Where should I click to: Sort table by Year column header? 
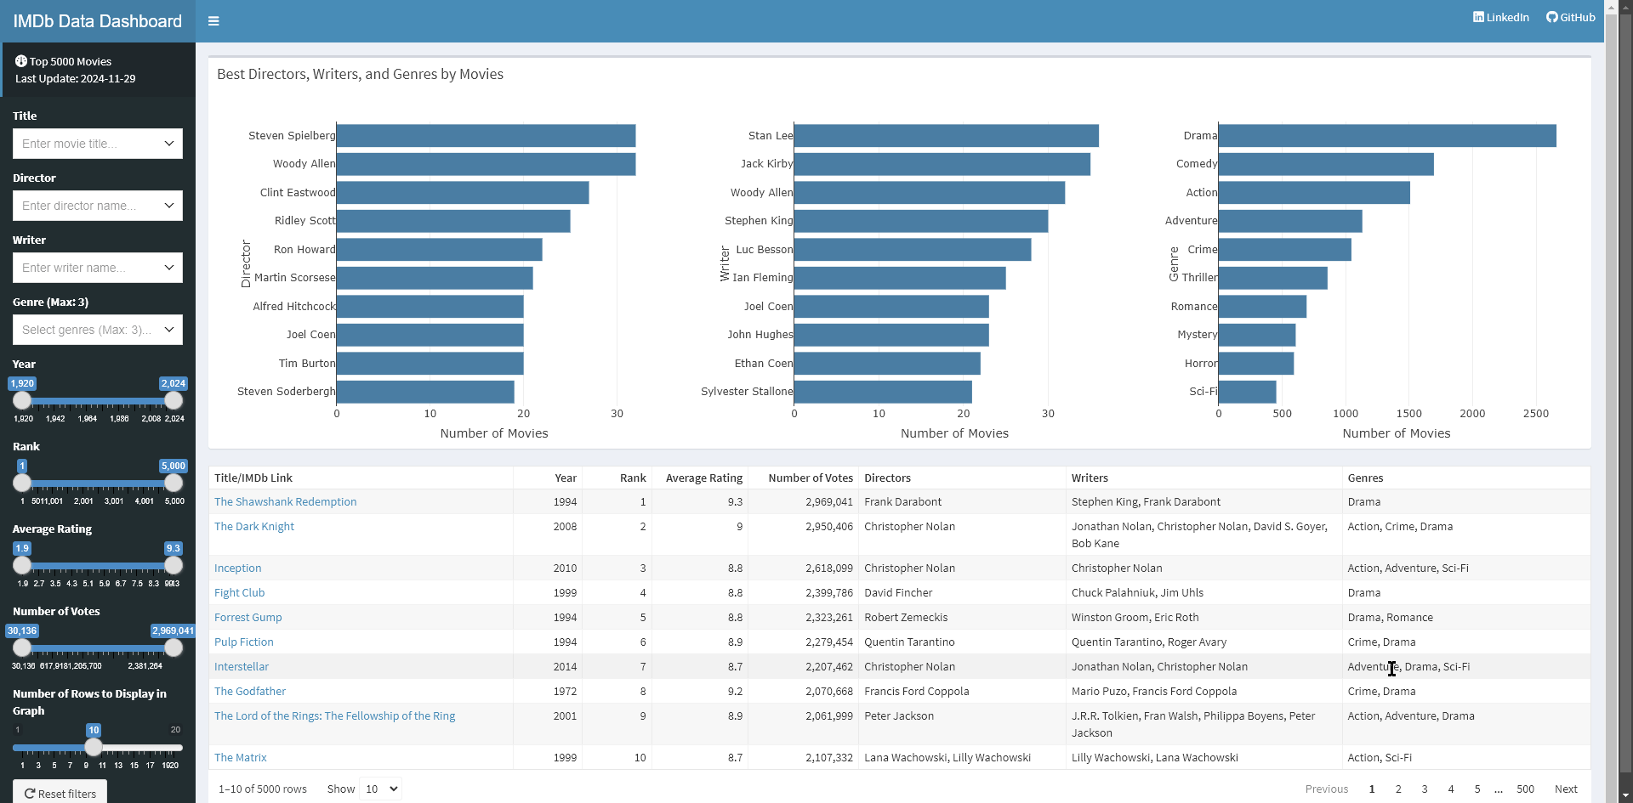(548, 478)
